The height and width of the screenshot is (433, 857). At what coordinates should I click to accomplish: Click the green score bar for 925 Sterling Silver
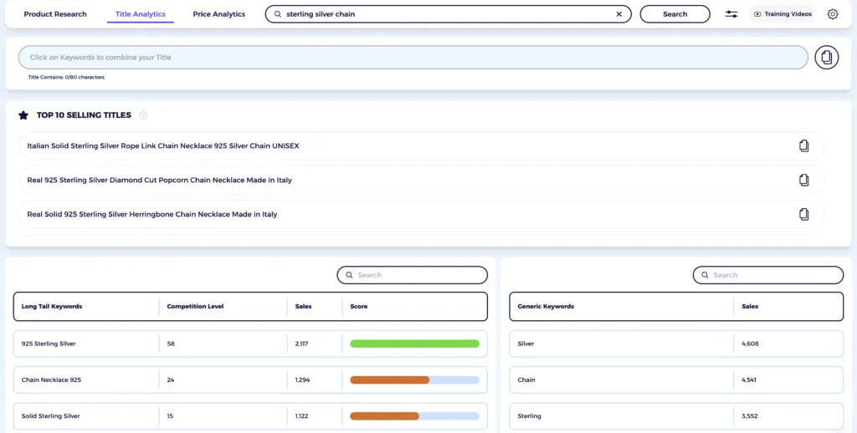pos(414,344)
